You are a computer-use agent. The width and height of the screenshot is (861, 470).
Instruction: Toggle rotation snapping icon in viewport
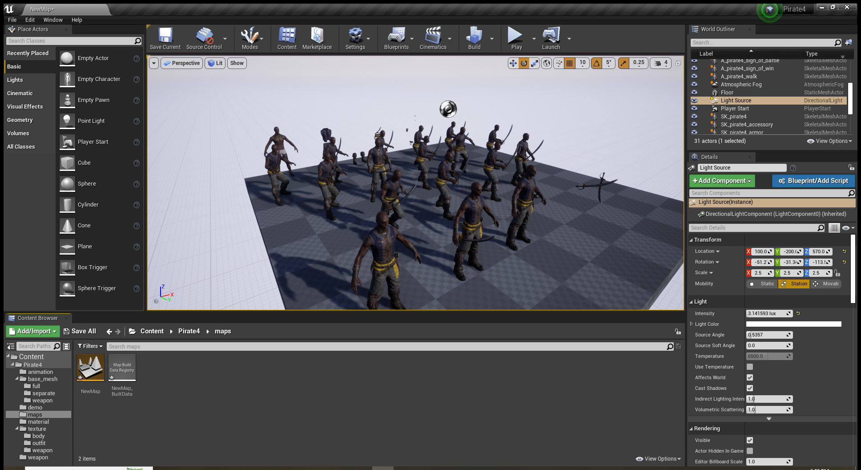[x=596, y=63]
